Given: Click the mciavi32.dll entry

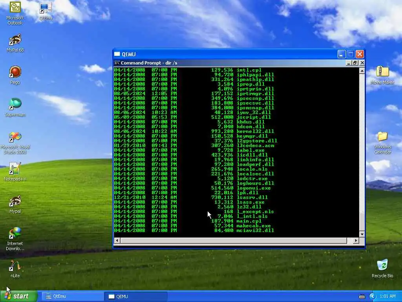Looking at the screenshot, I should point(255,230).
